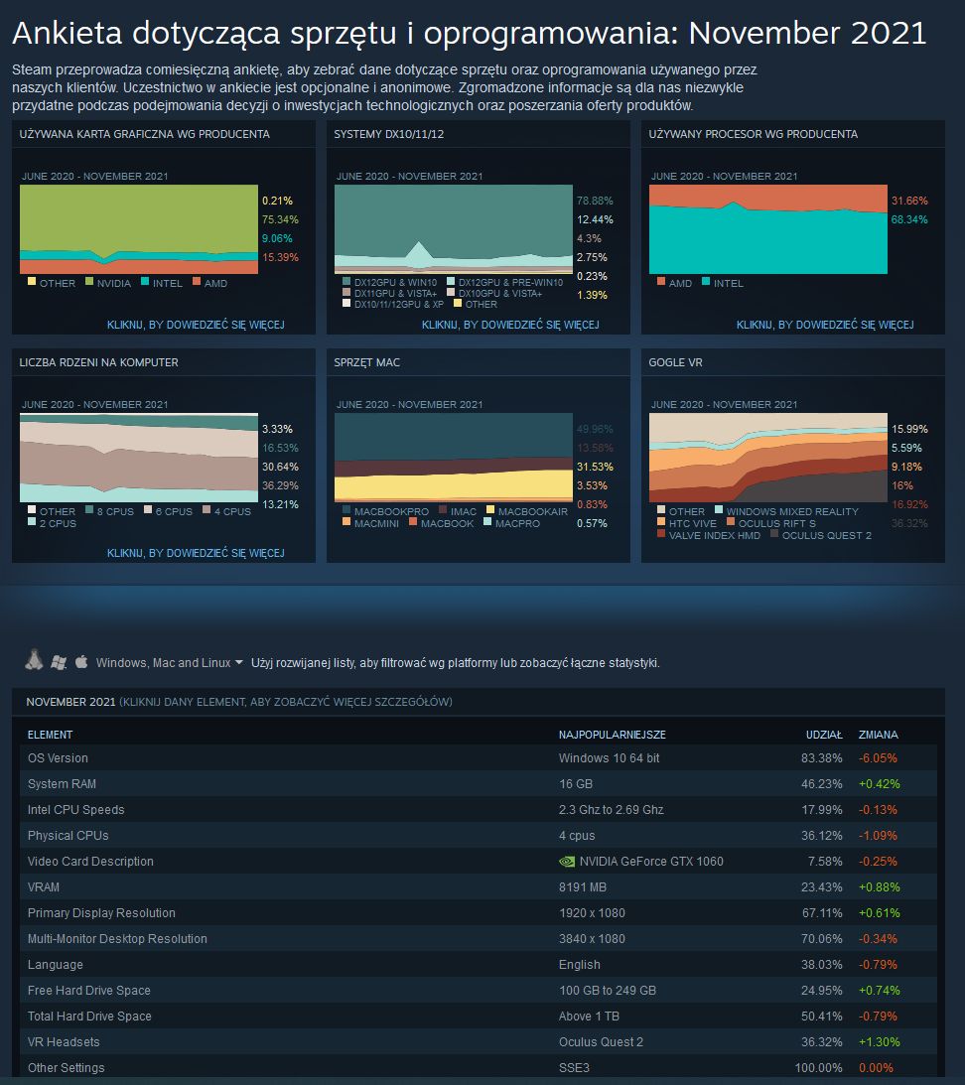Click the 'Najpopularniejsze' column header
This screenshot has width=965, height=1085.
pyautogui.click(x=612, y=735)
